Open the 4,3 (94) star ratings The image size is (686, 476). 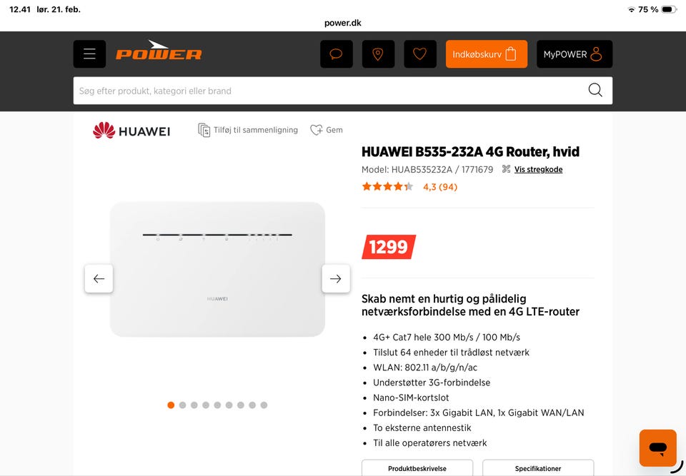(409, 187)
